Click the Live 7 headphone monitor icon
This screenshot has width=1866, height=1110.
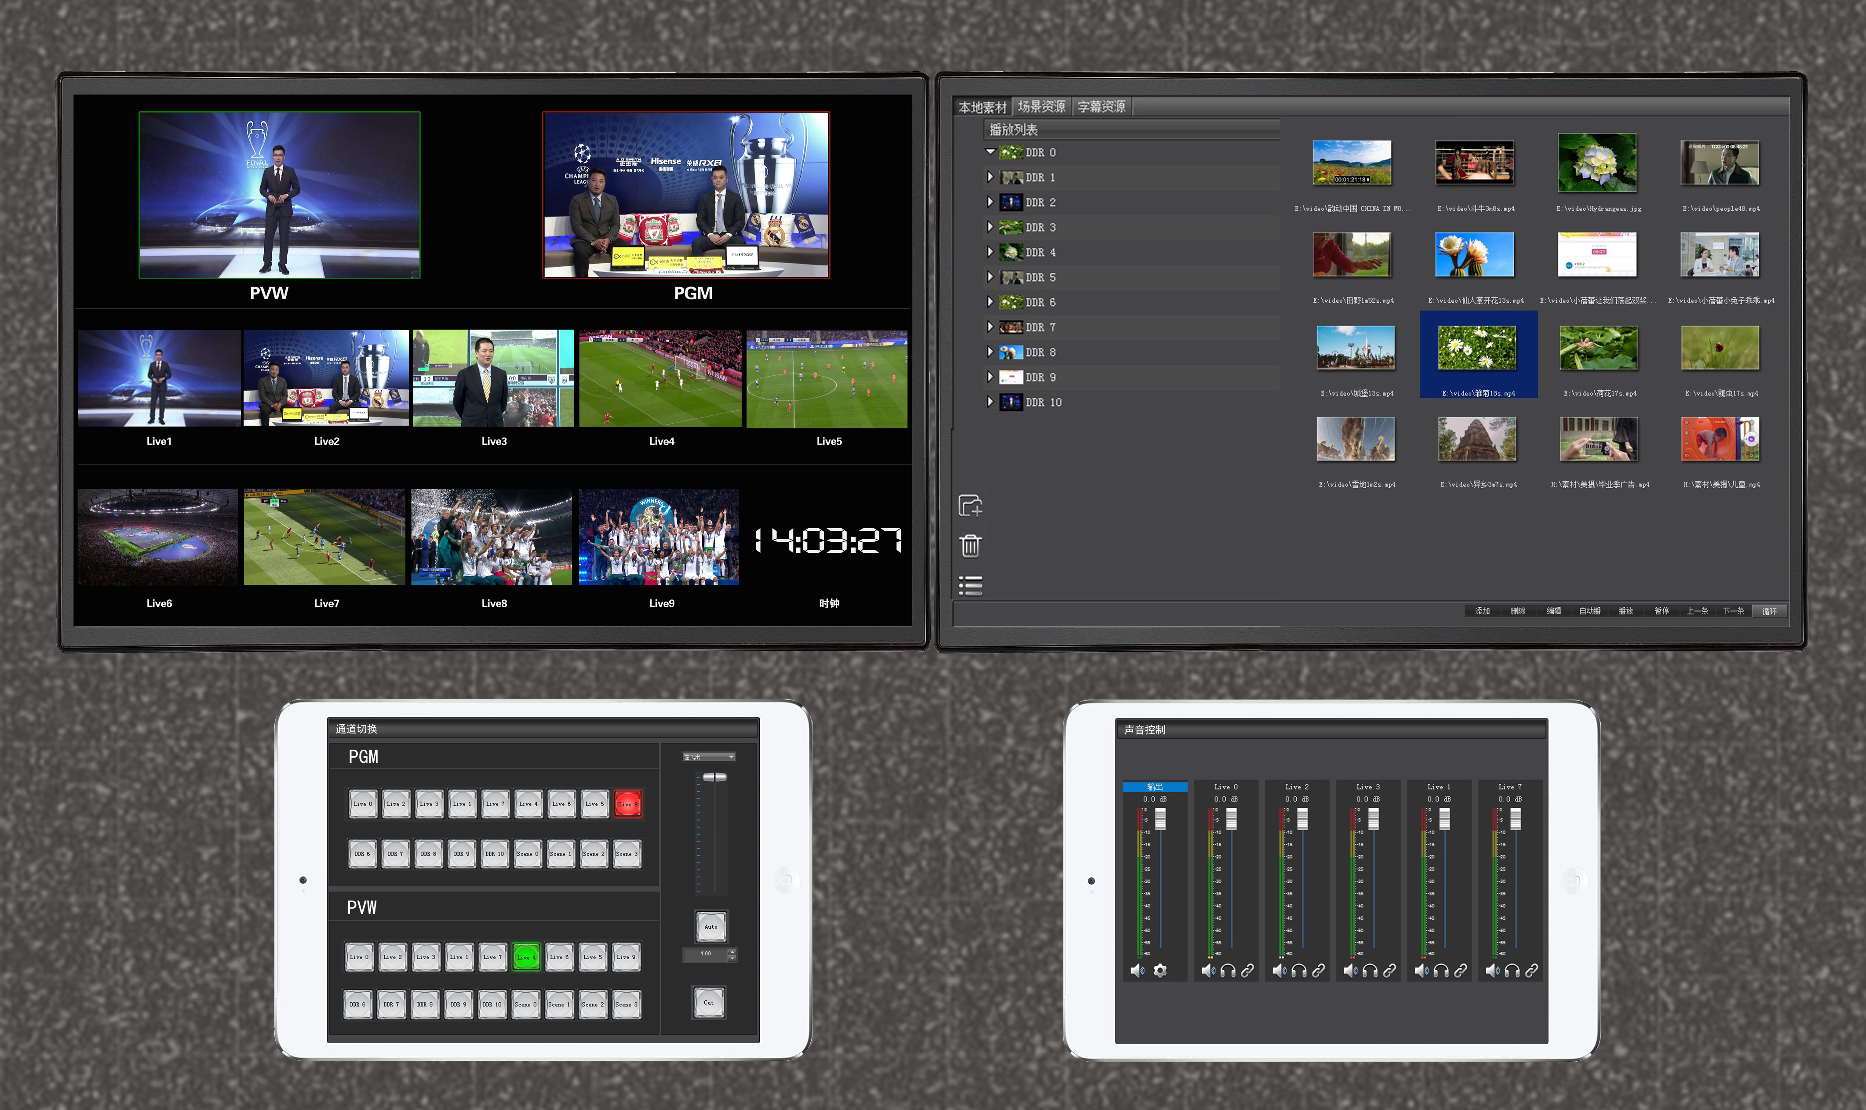pos(1512,970)
